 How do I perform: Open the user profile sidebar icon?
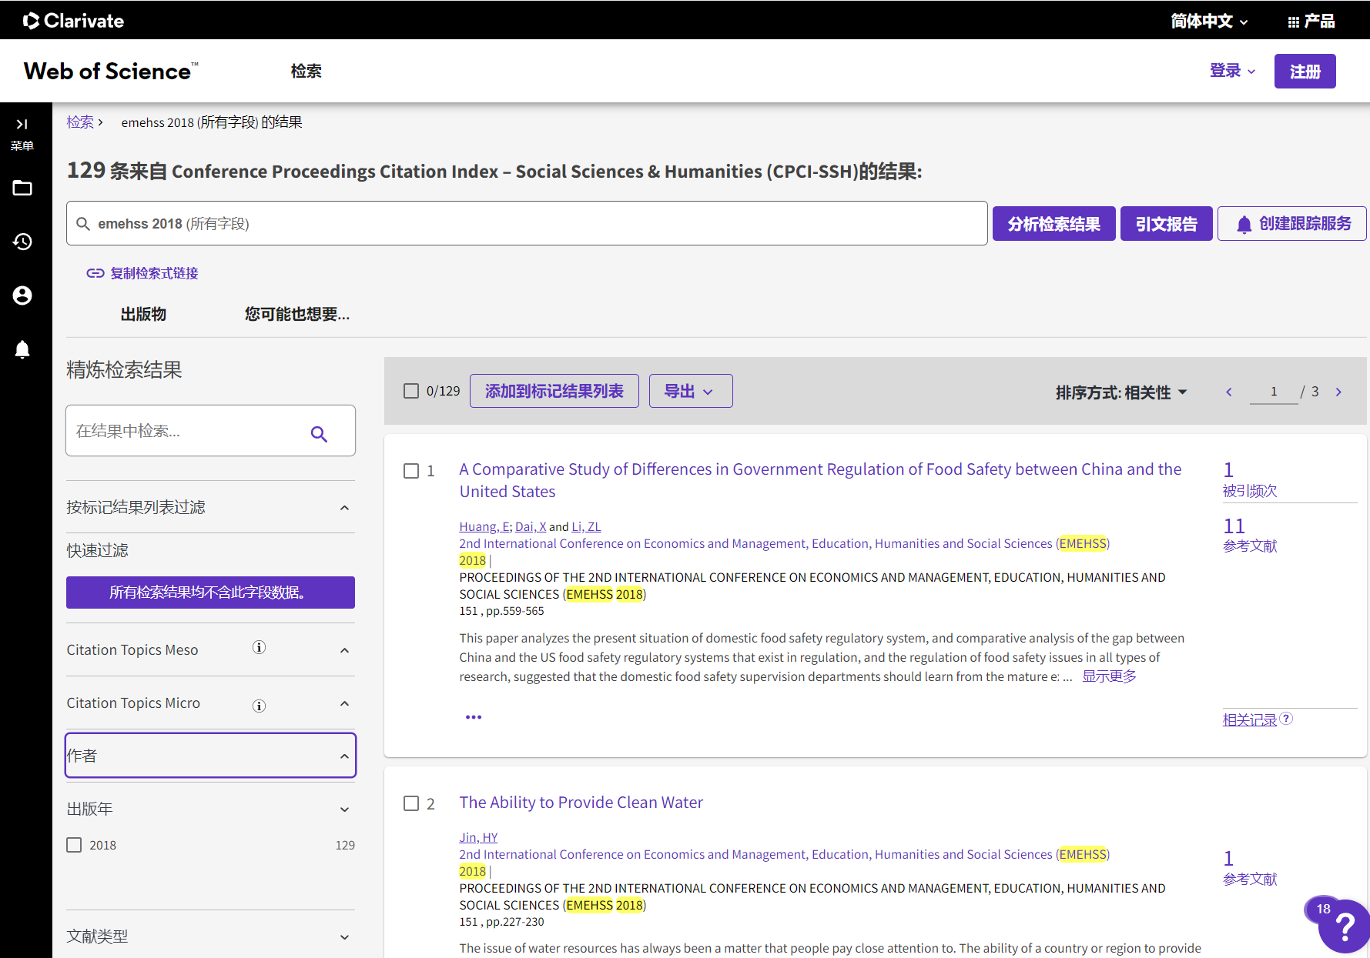pos(22,295)
